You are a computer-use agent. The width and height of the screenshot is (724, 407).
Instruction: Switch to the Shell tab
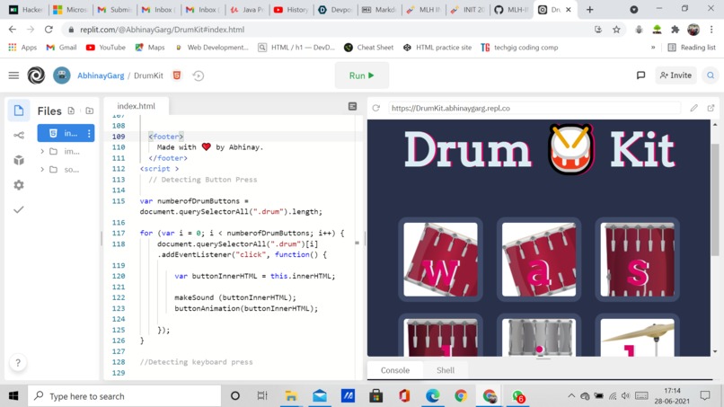tap(446, 370)
